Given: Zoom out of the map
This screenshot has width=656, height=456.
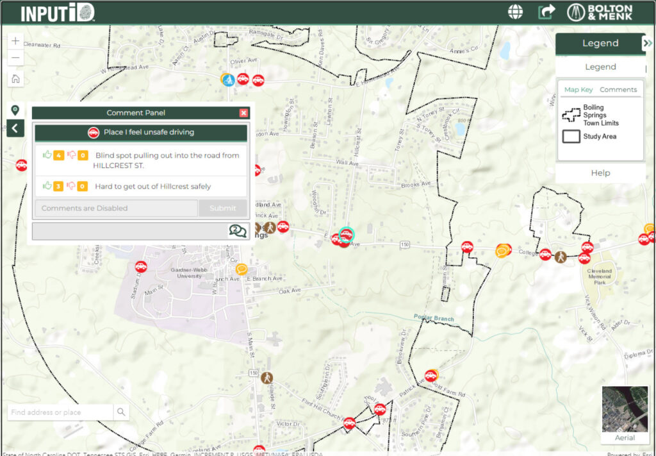Looking at the screenshot, I should (x=15, y=57).
